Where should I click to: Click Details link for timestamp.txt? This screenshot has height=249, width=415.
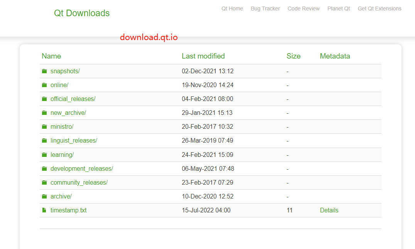pos(329,210)
